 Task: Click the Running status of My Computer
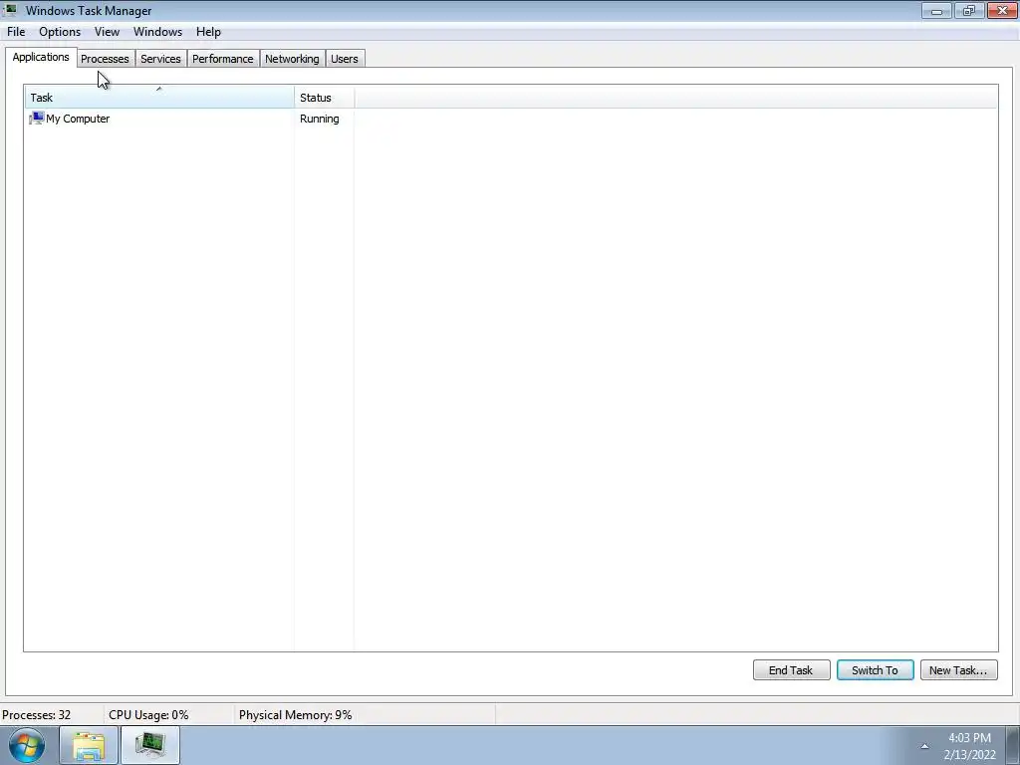tap(320, 119)
